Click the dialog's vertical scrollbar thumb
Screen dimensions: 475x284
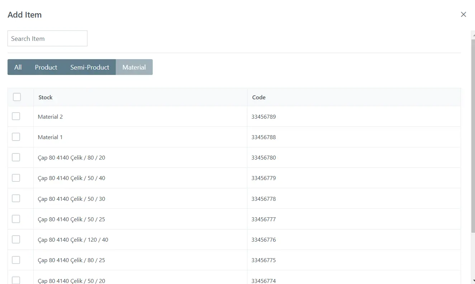coord(473,136)
